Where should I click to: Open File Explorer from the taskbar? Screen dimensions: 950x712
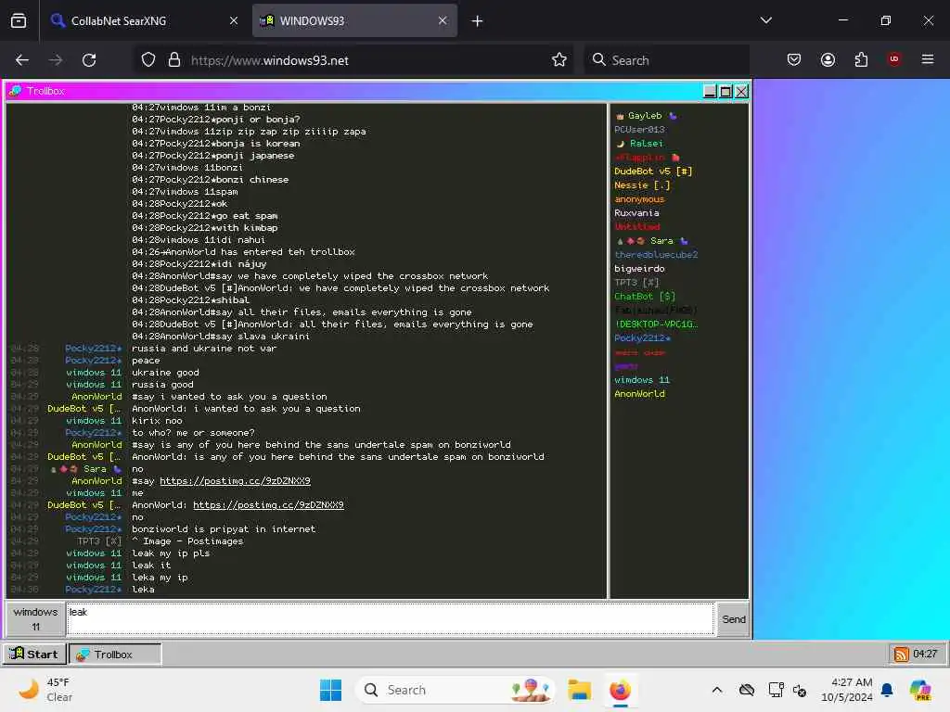[x=579, y=690]
